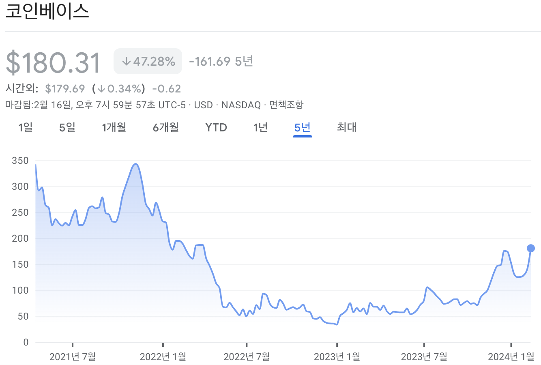541x365 pixels.
Task: Click the 2022년 7월 axis label
Action: pos(247,357)
